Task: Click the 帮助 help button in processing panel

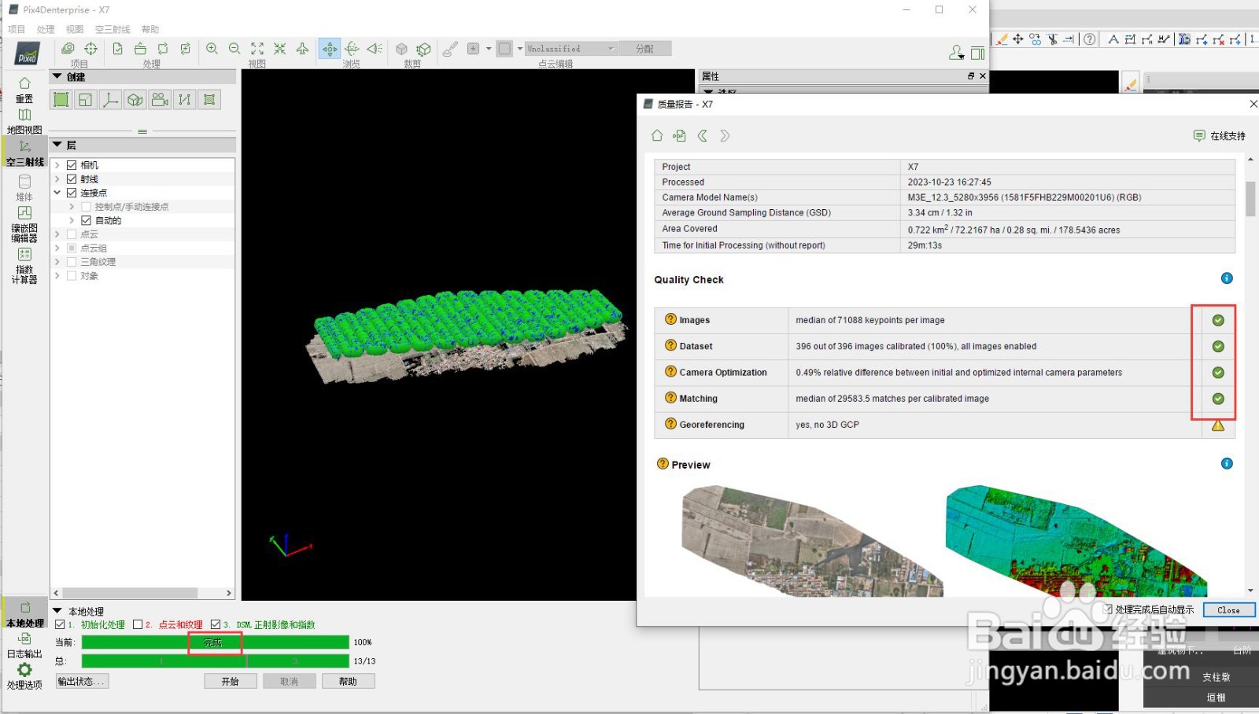Action: pyautogui.click(x=348, y=681)
